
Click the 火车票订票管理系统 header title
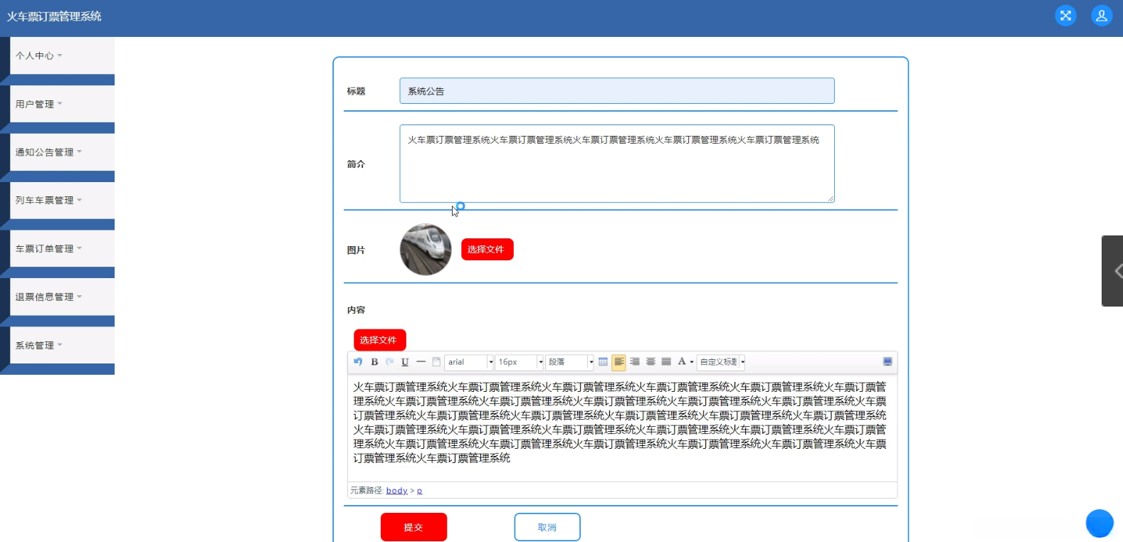click(x=54, y=16)
